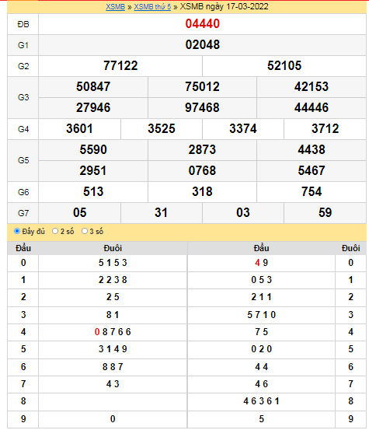Click the G2 number 52105
369x430 pixels.
(284, 66)
